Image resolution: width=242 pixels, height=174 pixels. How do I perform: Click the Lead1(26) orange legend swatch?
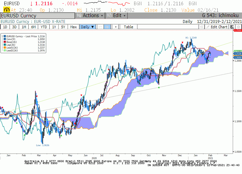click(x=5, y=48)
